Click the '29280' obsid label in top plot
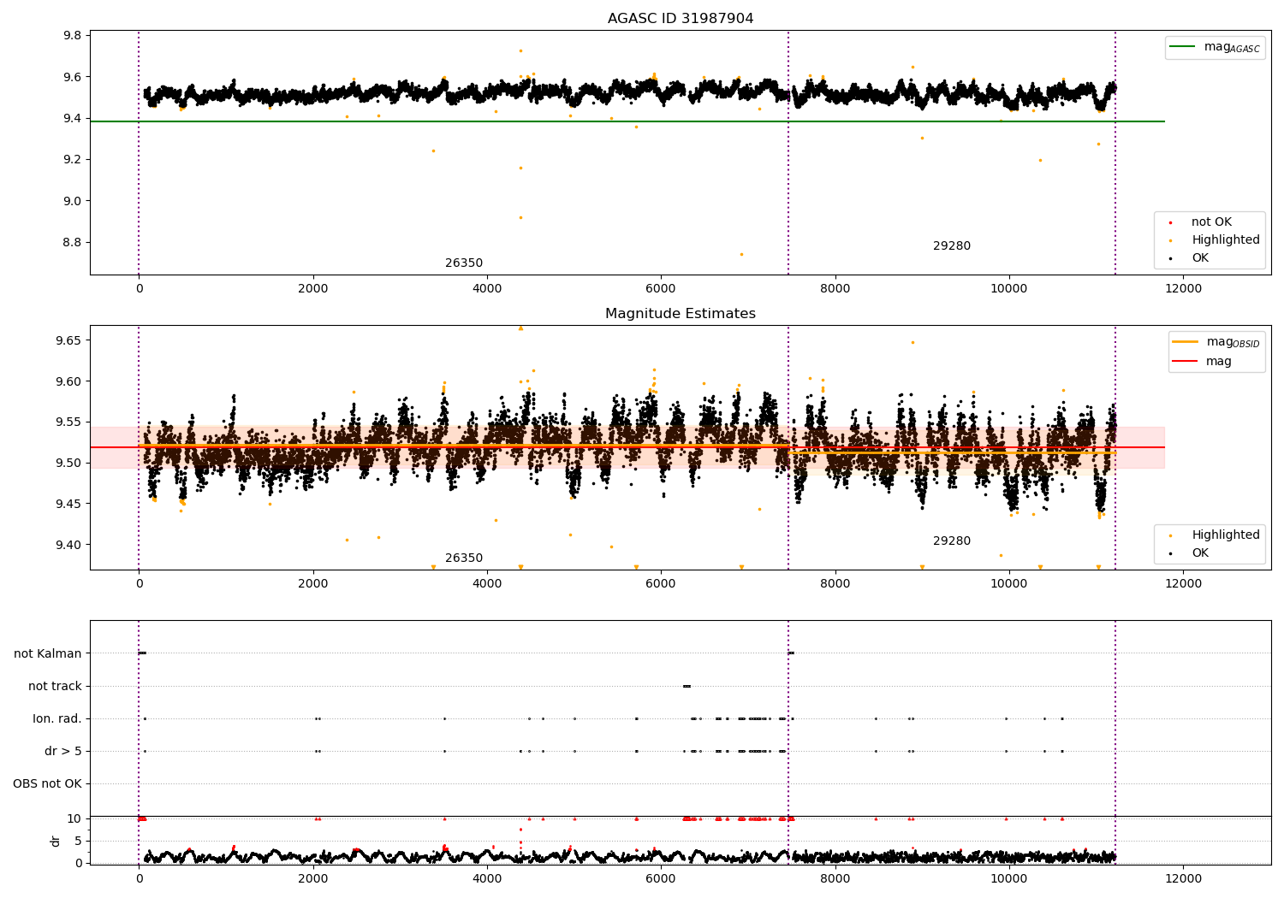 pyautogui.click(x=952, y=246)
